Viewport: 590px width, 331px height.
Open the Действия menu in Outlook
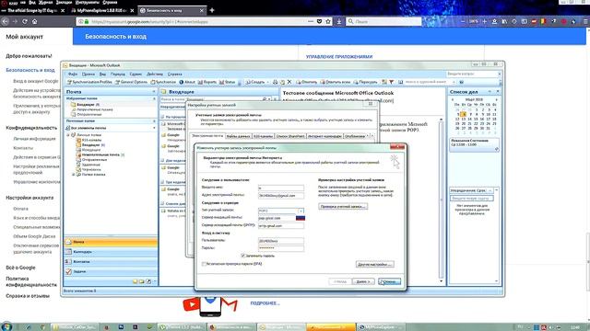tap(155, 74)
